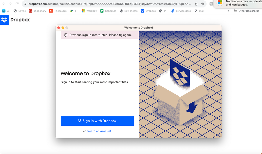262x154 pixels.
Task: Open the Dictionary bookmark
Action: tap(37, 11)
